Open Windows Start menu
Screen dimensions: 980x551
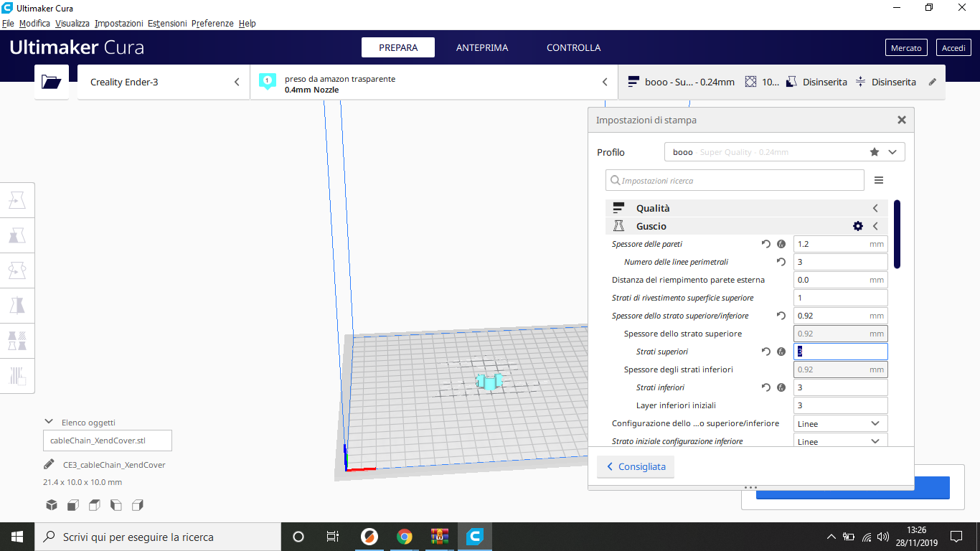(x=17, y=537)
